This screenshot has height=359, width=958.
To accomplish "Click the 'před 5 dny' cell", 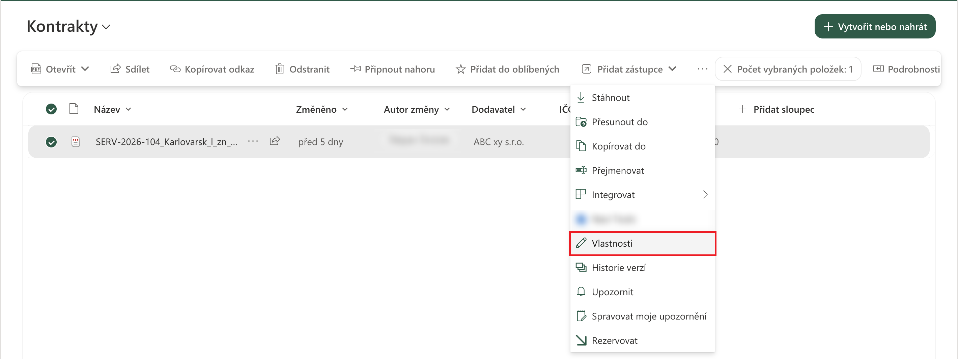I will coord(320,142).
